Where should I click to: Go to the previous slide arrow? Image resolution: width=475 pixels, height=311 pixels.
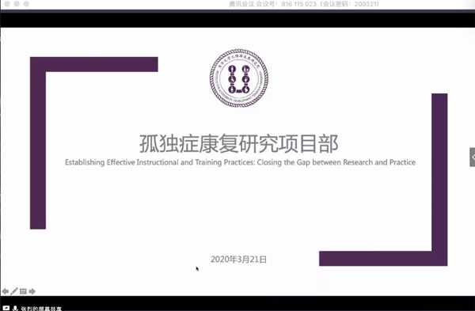[x=6, y=291]
